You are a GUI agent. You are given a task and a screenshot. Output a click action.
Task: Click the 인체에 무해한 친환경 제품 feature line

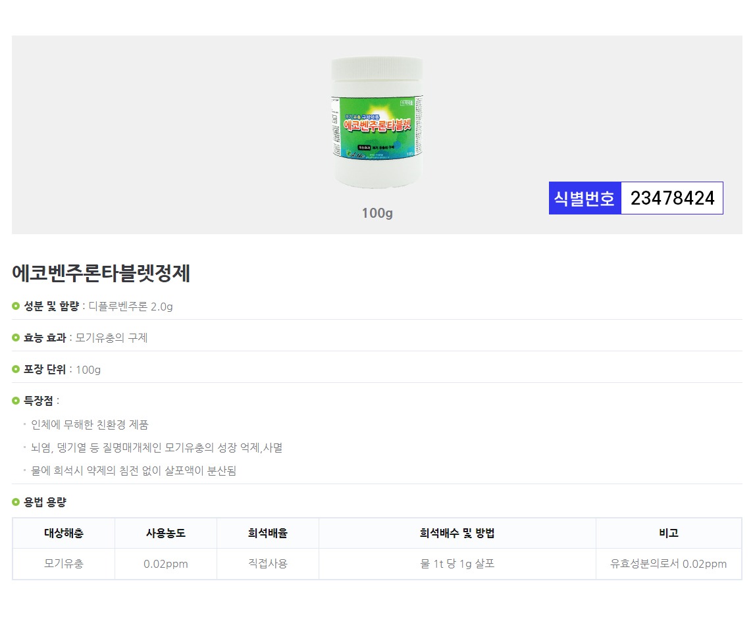[x=90, y=425]
